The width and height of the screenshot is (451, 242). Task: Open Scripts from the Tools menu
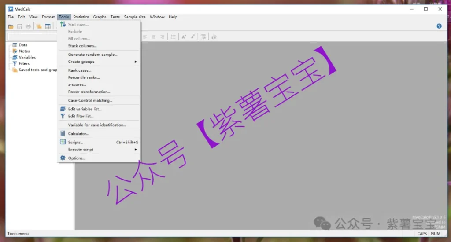75,143
